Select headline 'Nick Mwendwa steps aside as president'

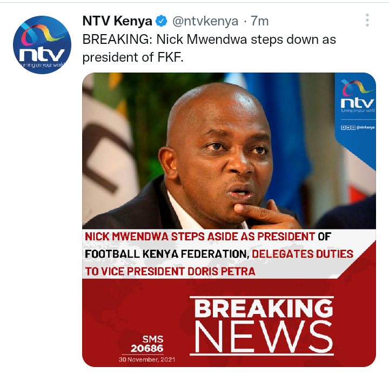(200, 237)
